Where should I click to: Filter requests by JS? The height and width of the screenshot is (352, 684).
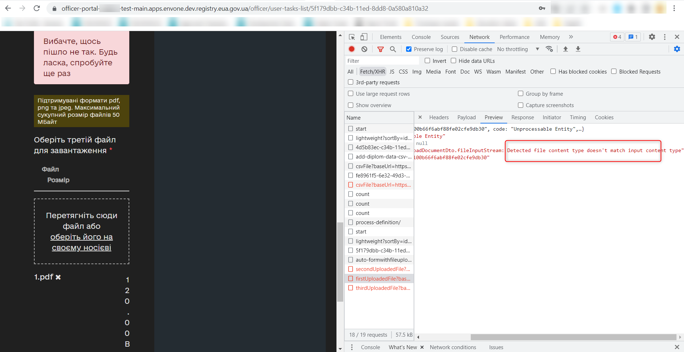[392, 71]
